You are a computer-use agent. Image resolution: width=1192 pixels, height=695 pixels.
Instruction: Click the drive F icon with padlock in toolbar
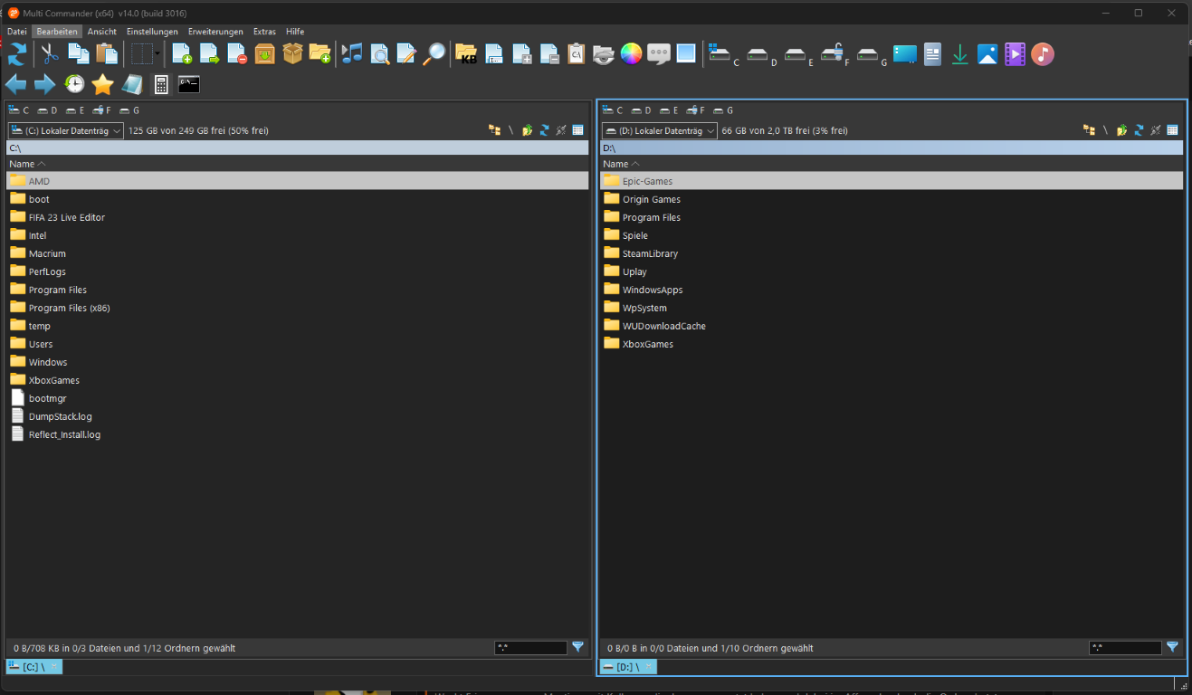point(834,54)
